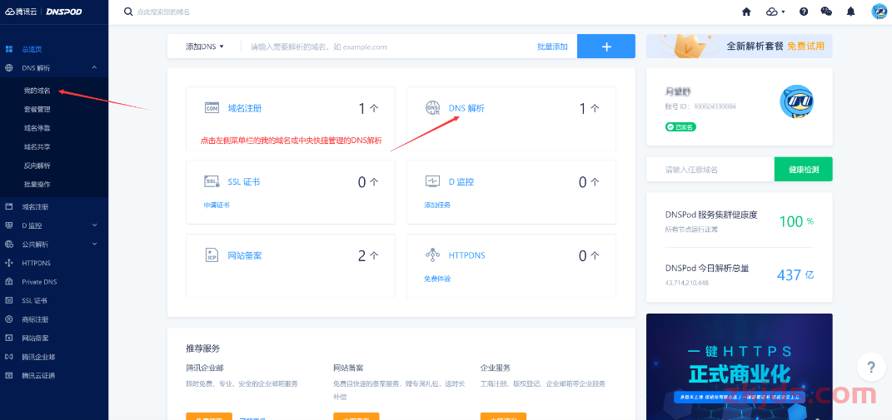Open the DNS 解析 card link
The width and height of the screenshot is (892, 420).
tap(466, 108)
